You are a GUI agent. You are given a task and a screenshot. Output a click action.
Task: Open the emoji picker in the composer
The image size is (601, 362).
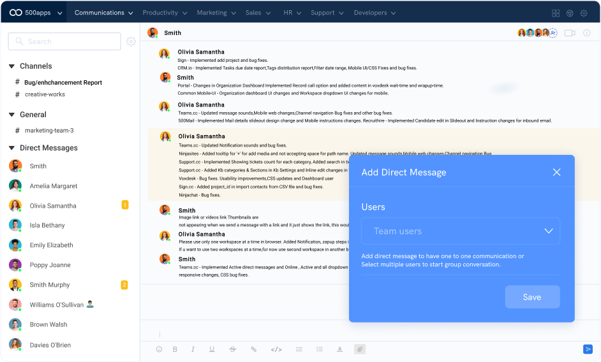pyautogui.click(x=159, y=349)
